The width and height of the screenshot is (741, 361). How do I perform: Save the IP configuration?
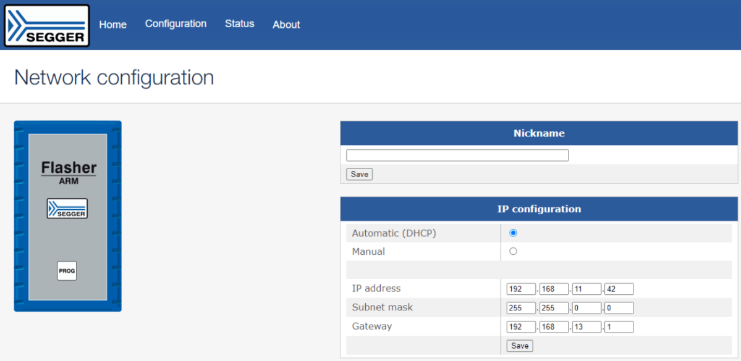(519, 346)
